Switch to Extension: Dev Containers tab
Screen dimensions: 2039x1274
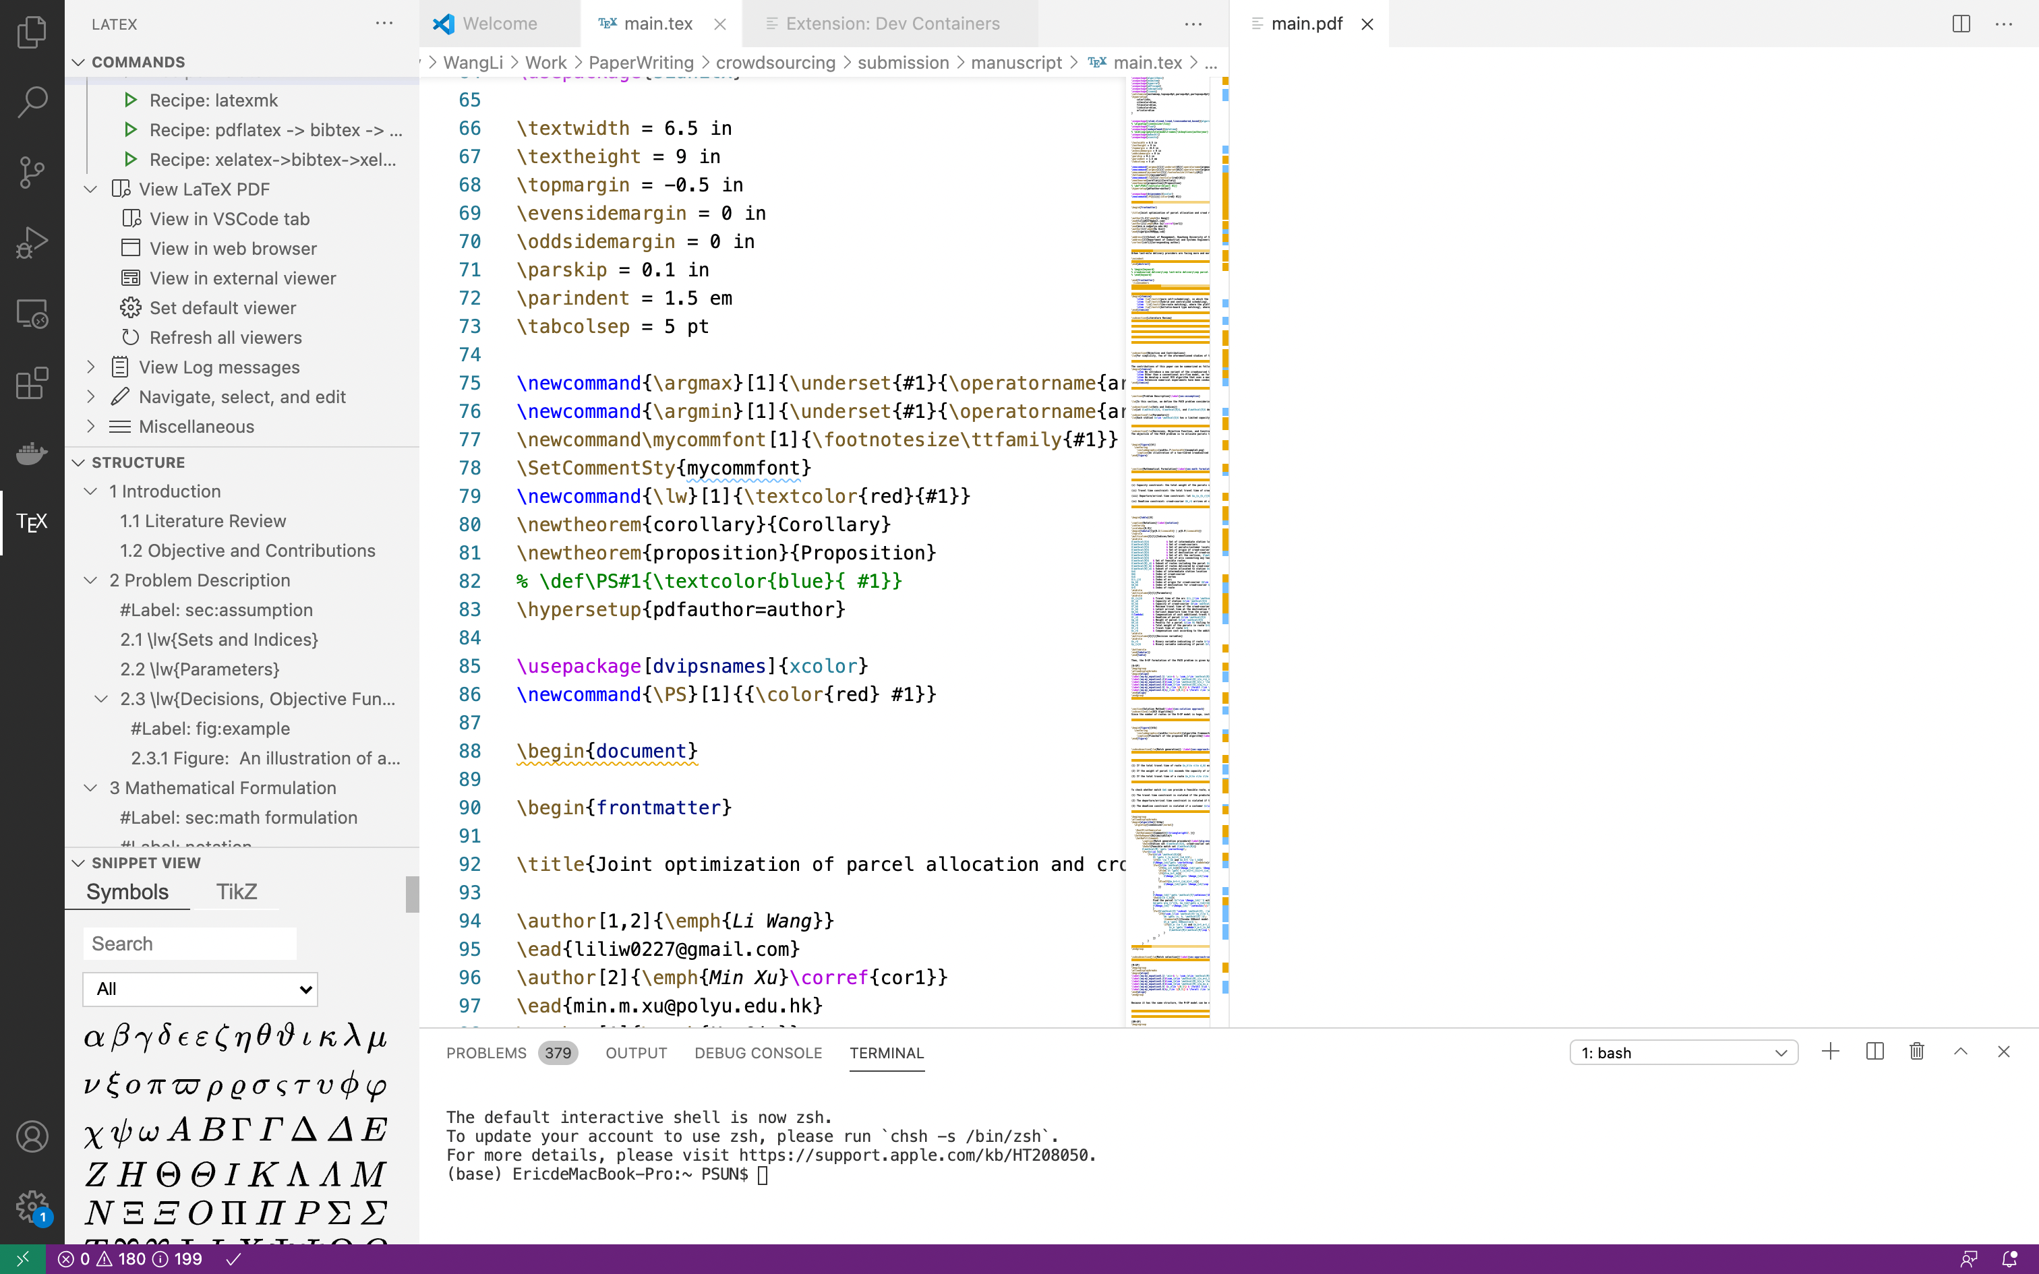click(x=892, y=24)
